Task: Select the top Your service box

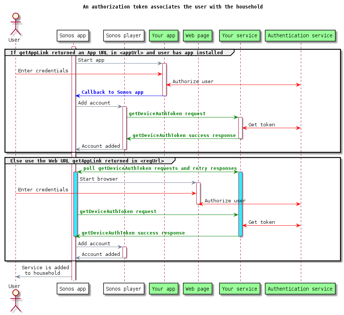Action: click(240, 35)
